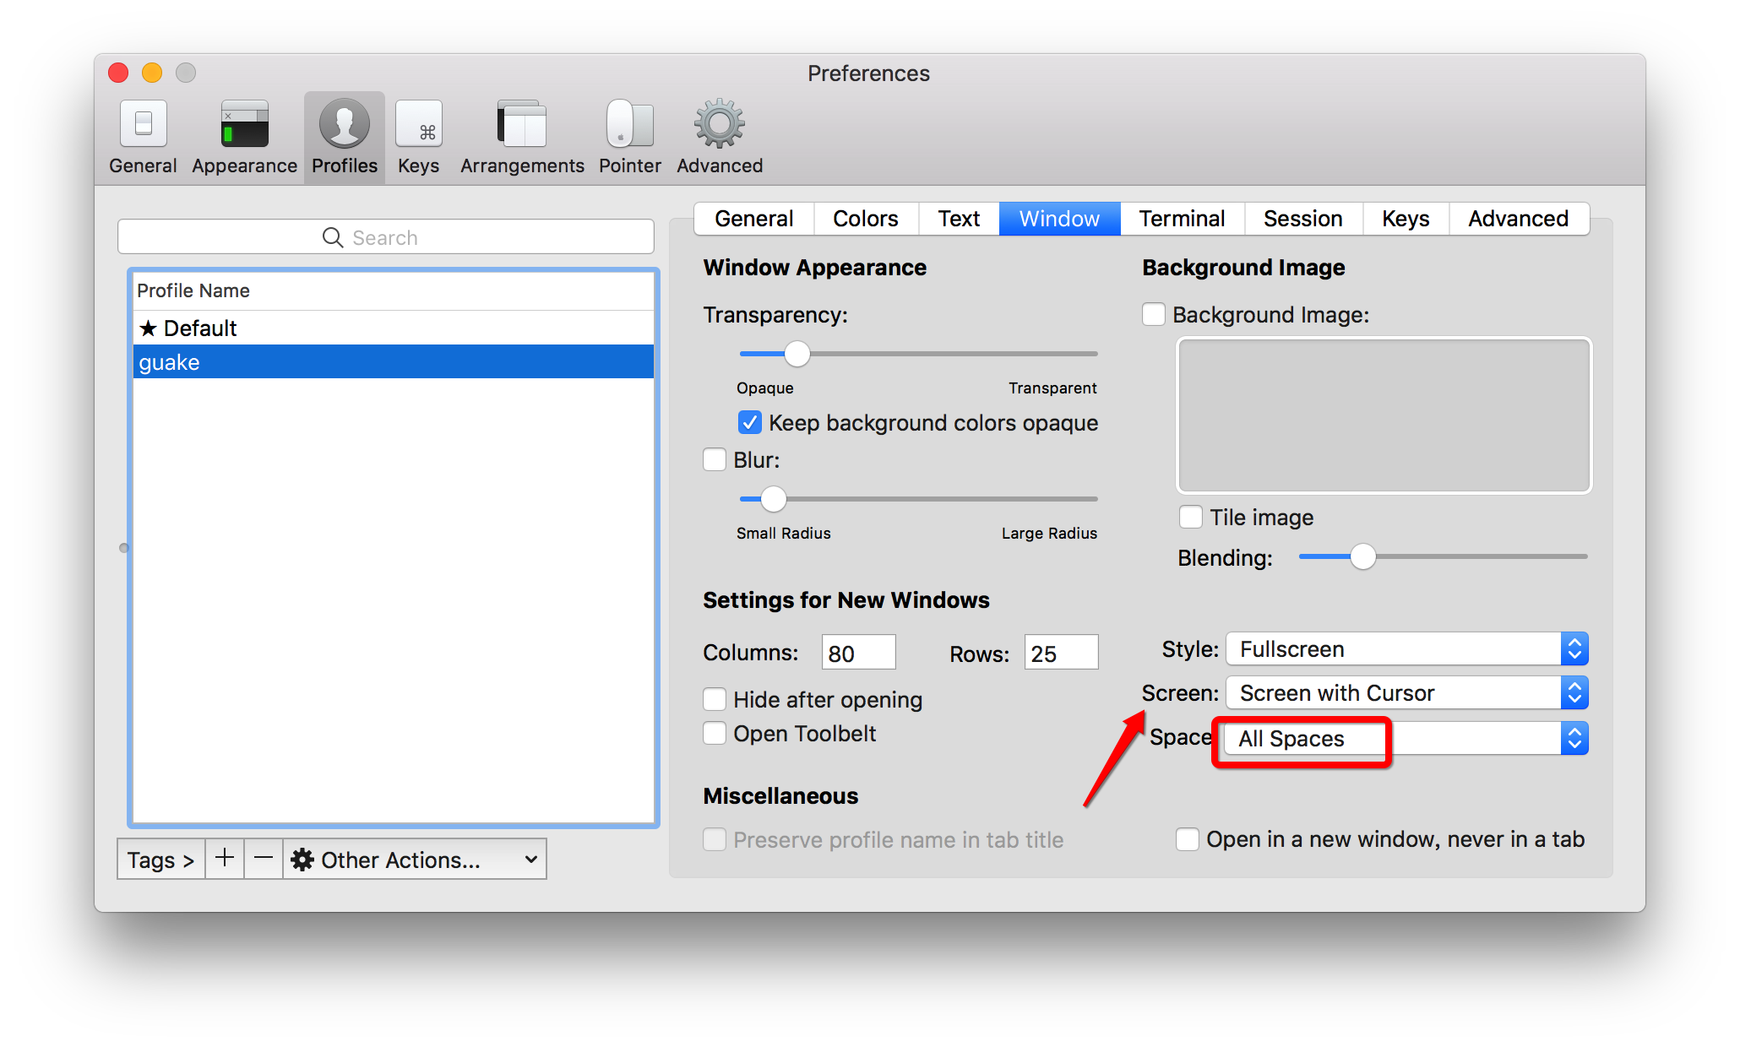
Task: Open Appearance preferences pane
Action: tap(244, 137)
